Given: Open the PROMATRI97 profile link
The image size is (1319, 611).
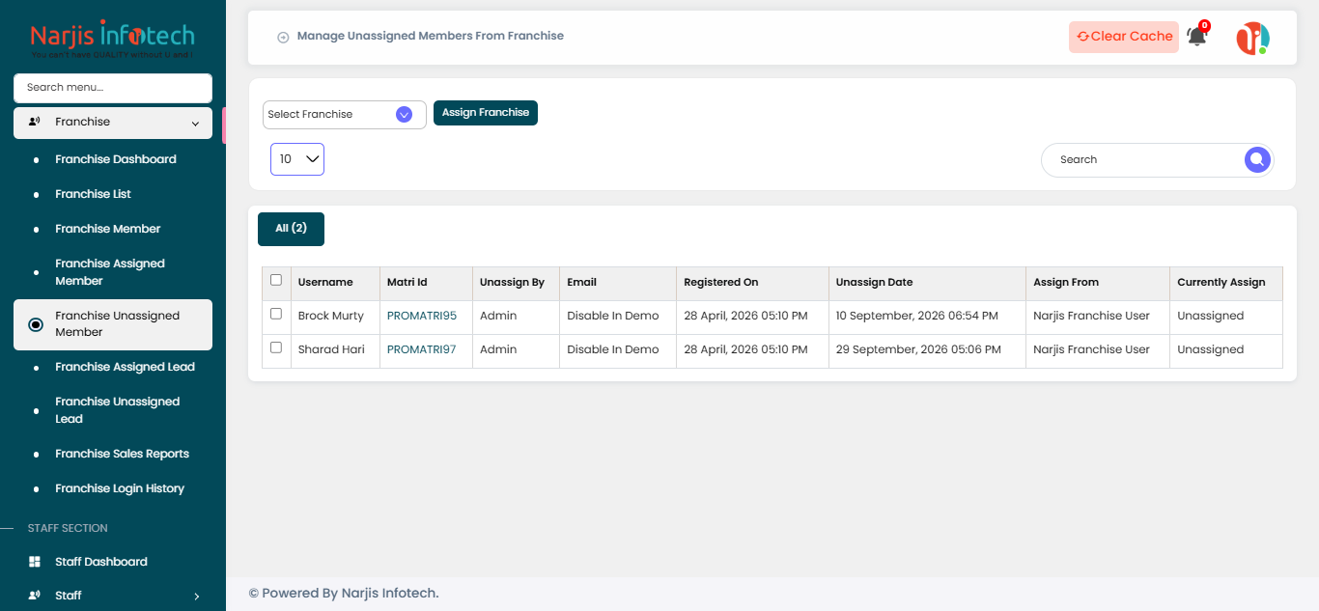Looking at the screenshot, I should [x=422, y=349].
